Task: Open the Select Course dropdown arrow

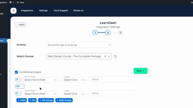Action: tap(109, 56)
